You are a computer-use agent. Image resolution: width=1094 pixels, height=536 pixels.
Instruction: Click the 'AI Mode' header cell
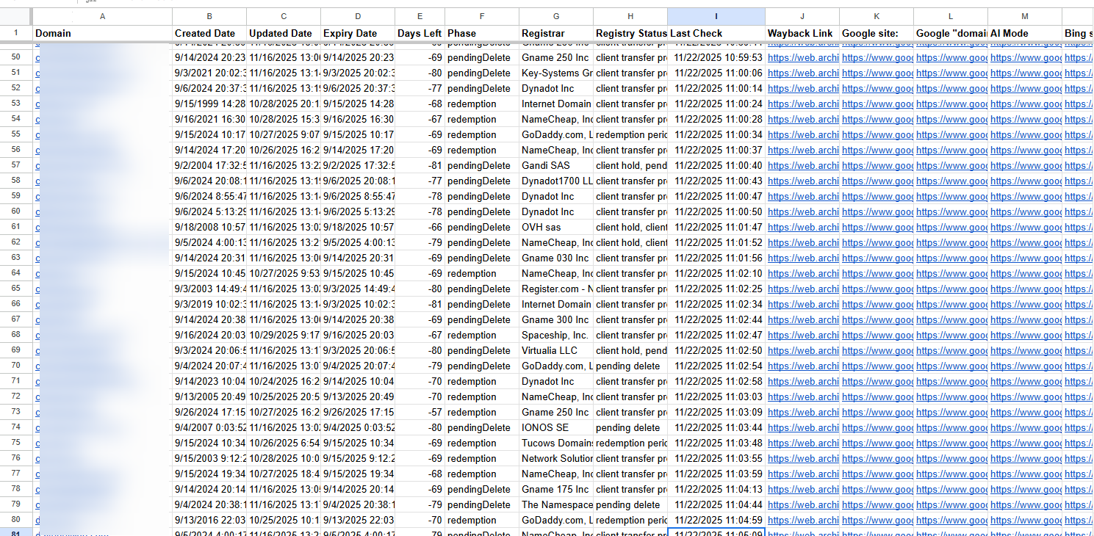point(1025,33)
